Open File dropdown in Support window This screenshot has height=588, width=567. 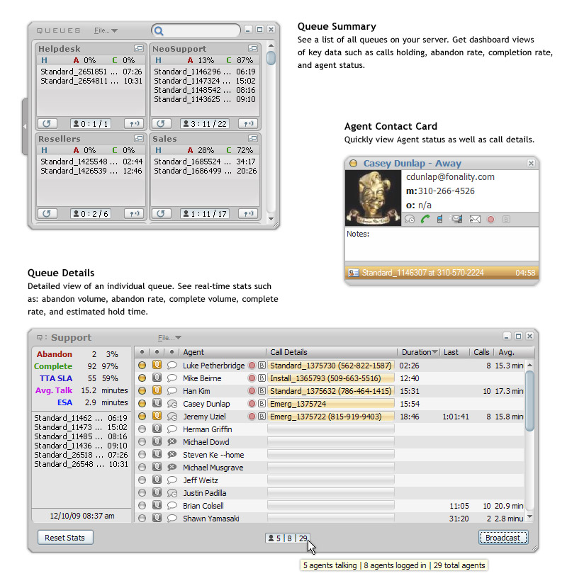[x=169, y=337]
